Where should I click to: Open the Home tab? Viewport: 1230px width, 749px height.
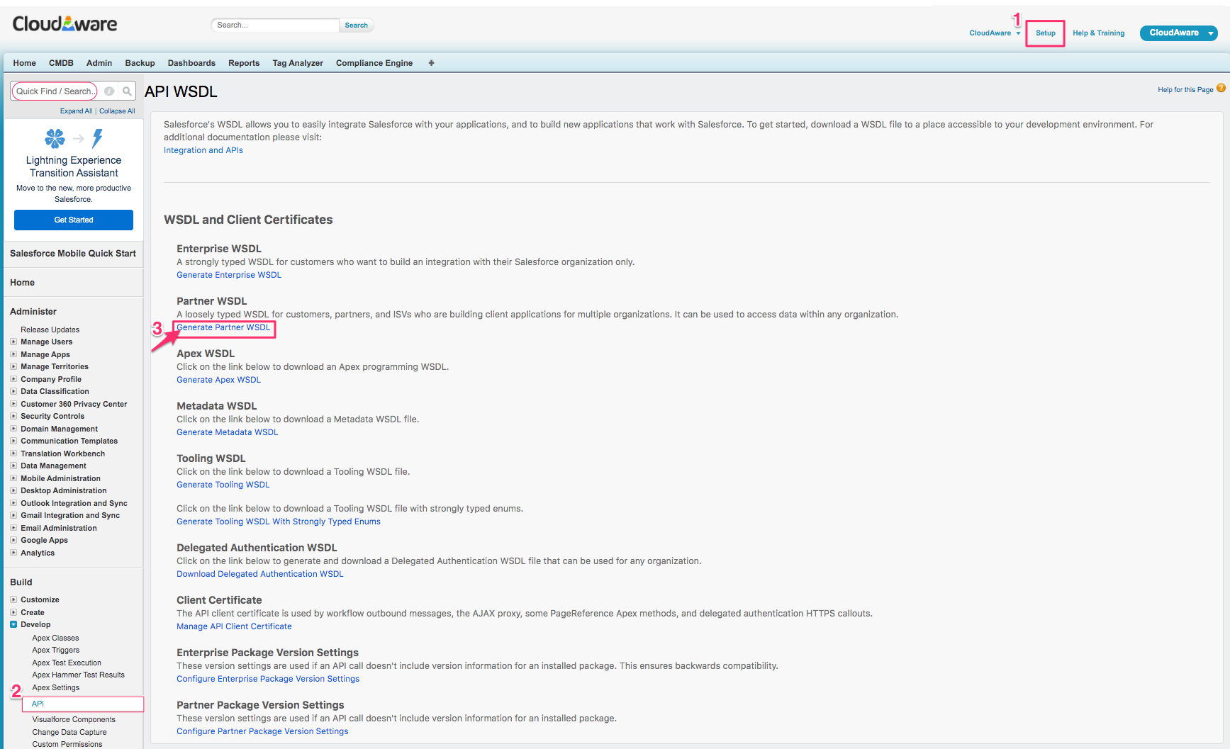(x=25, y=63)
